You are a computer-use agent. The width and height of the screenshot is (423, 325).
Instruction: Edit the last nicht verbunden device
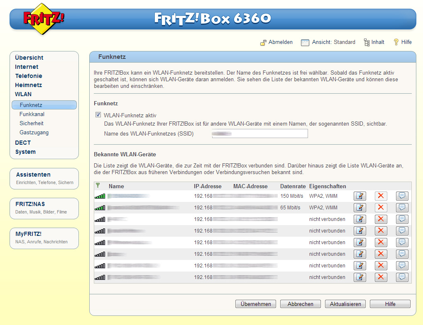[359, 277]
